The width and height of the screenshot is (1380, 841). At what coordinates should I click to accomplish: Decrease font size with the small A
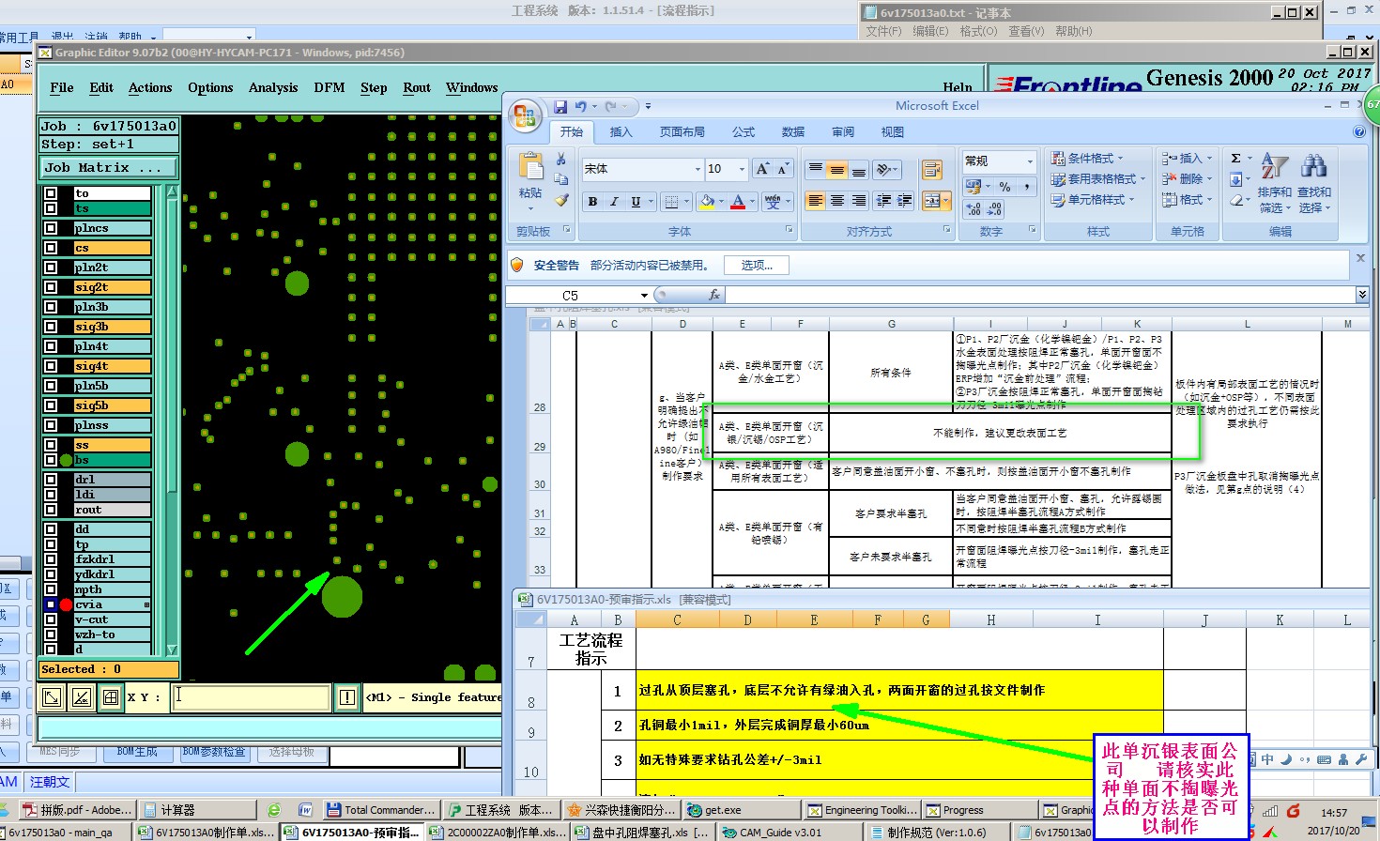click(x=783, y=169)
